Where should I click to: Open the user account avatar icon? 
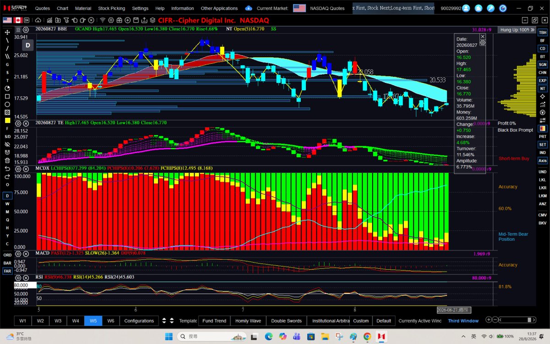pos(466,8)
